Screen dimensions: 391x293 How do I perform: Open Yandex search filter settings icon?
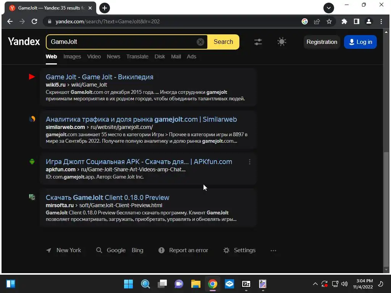258,42
